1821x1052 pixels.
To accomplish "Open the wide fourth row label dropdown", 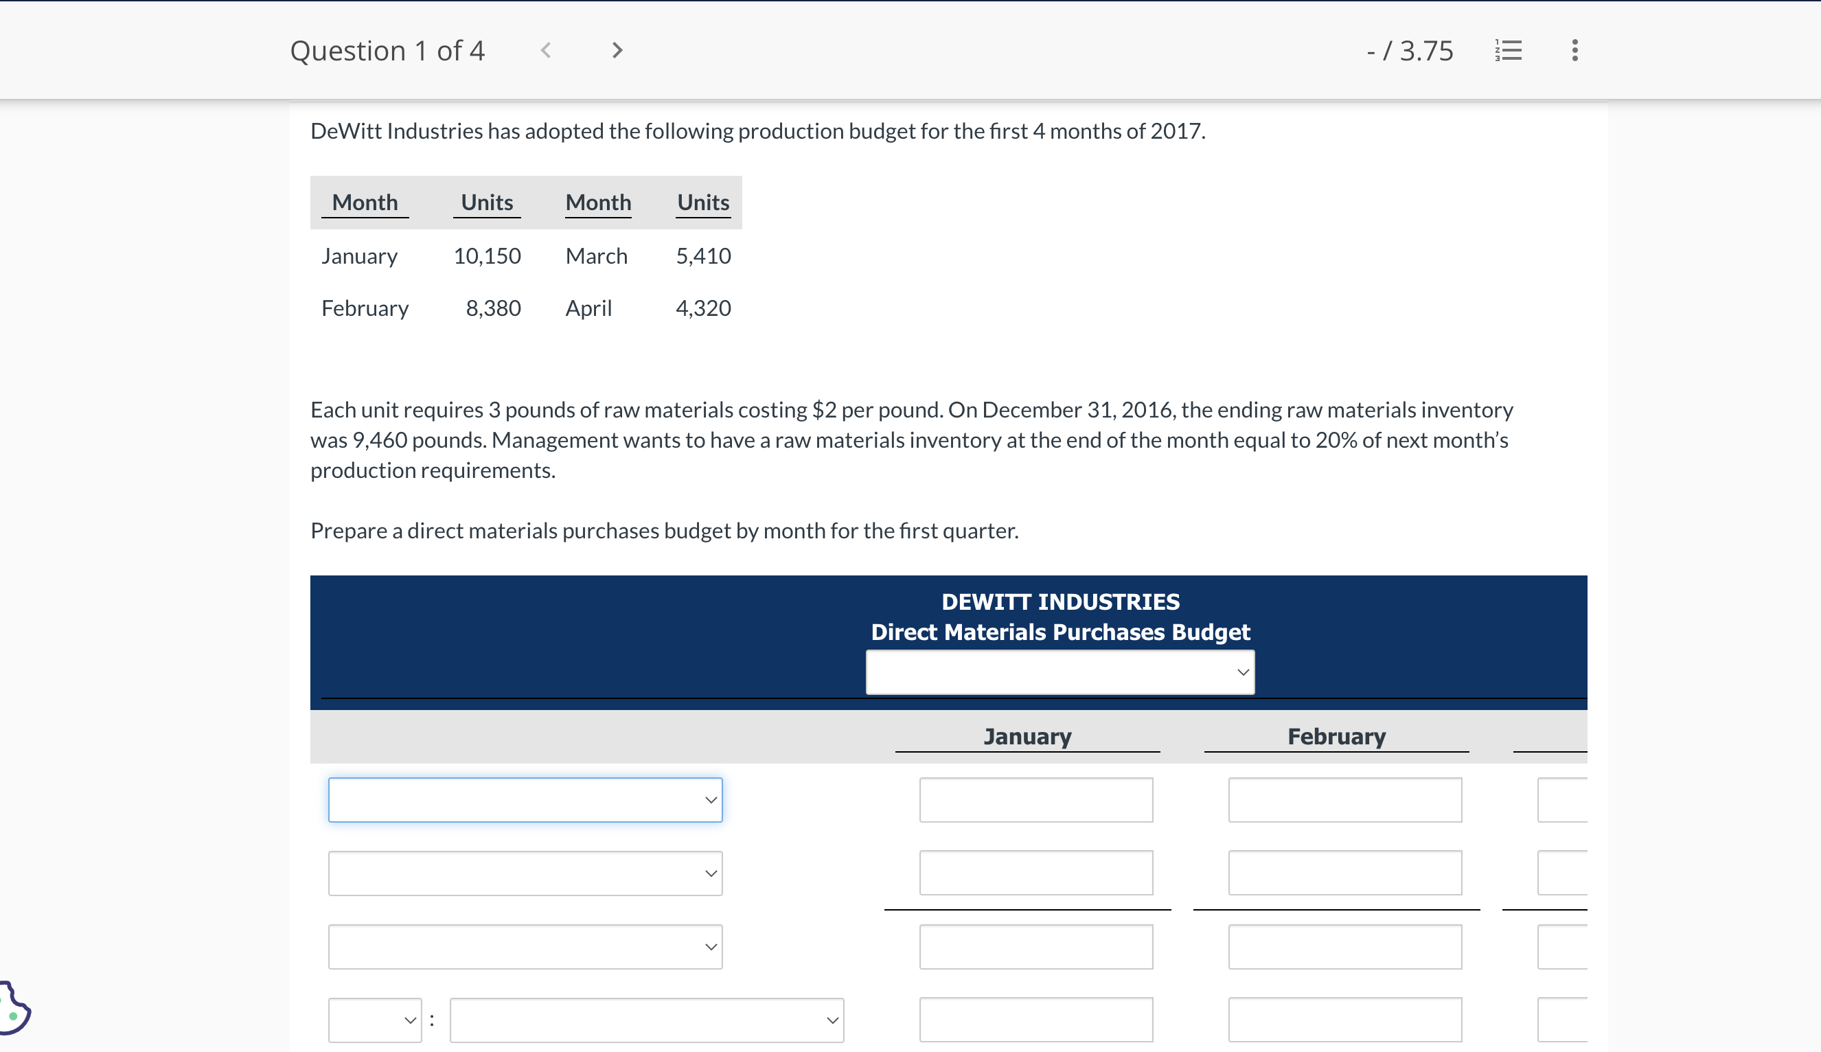I will [x=647, y=1020].
